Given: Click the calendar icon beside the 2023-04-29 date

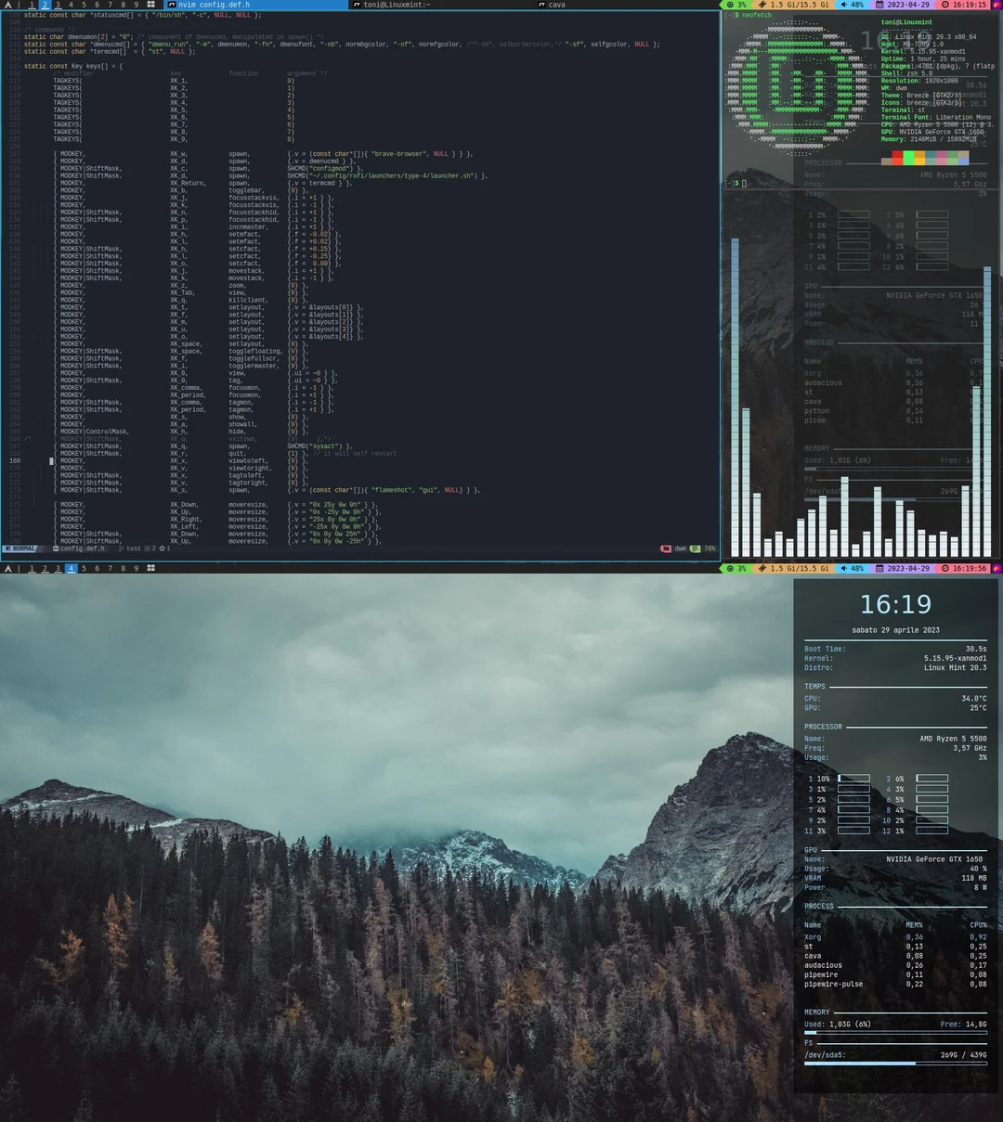Looking at the screenshot, I should 879,5.
